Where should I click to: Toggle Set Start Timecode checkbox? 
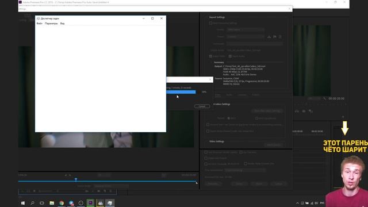coord(206,164)
